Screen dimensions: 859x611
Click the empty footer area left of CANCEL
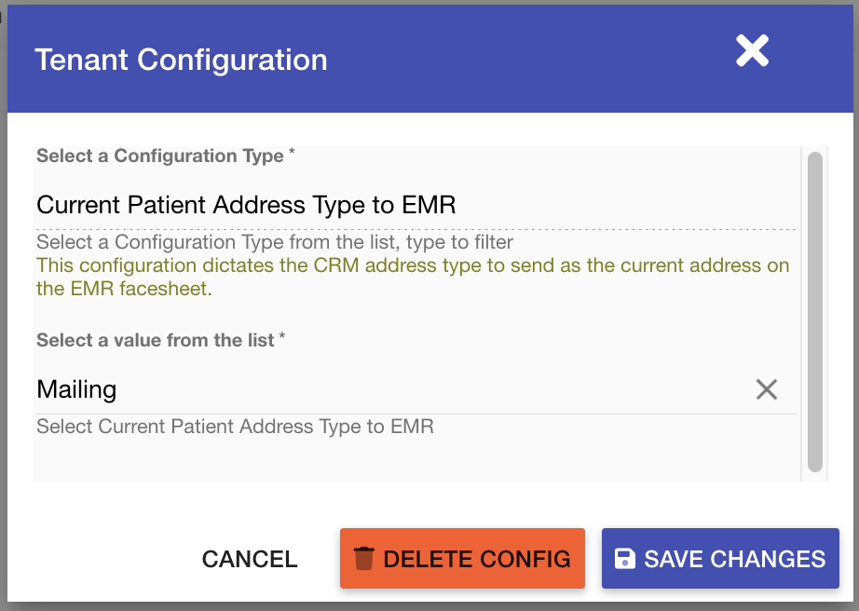pyautogui.click(x=102, y=559)
